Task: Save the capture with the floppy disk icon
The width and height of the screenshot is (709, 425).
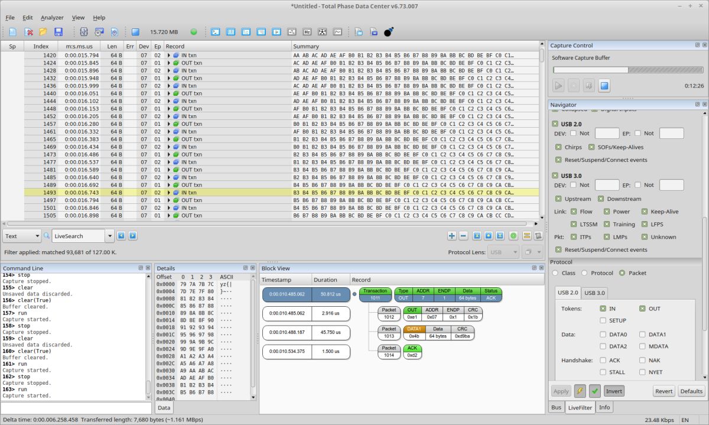Action: click(58, 31)
